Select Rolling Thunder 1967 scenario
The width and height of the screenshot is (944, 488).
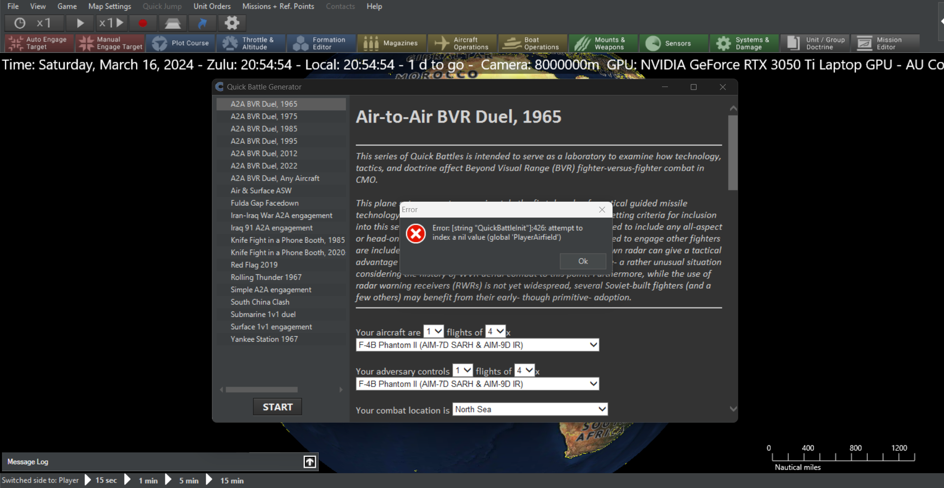[281, 277]
